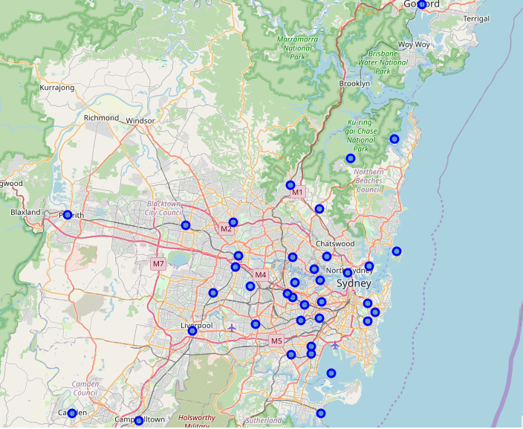This screenshot has width=523, height=429.
Task: Select the M7 motorway shield
Action: pyautogui.click(x=158, y=264)
